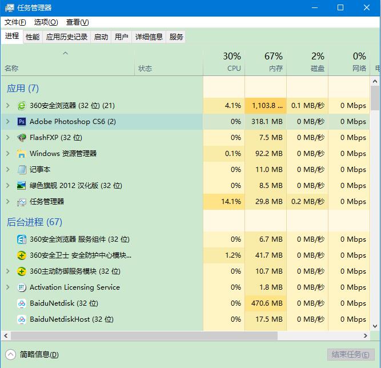The height and width of the screenshot is (368, 381).
Task: Click the 绿色旗舰 2012 汉化版 icon
Action: (x=22, y=186)
